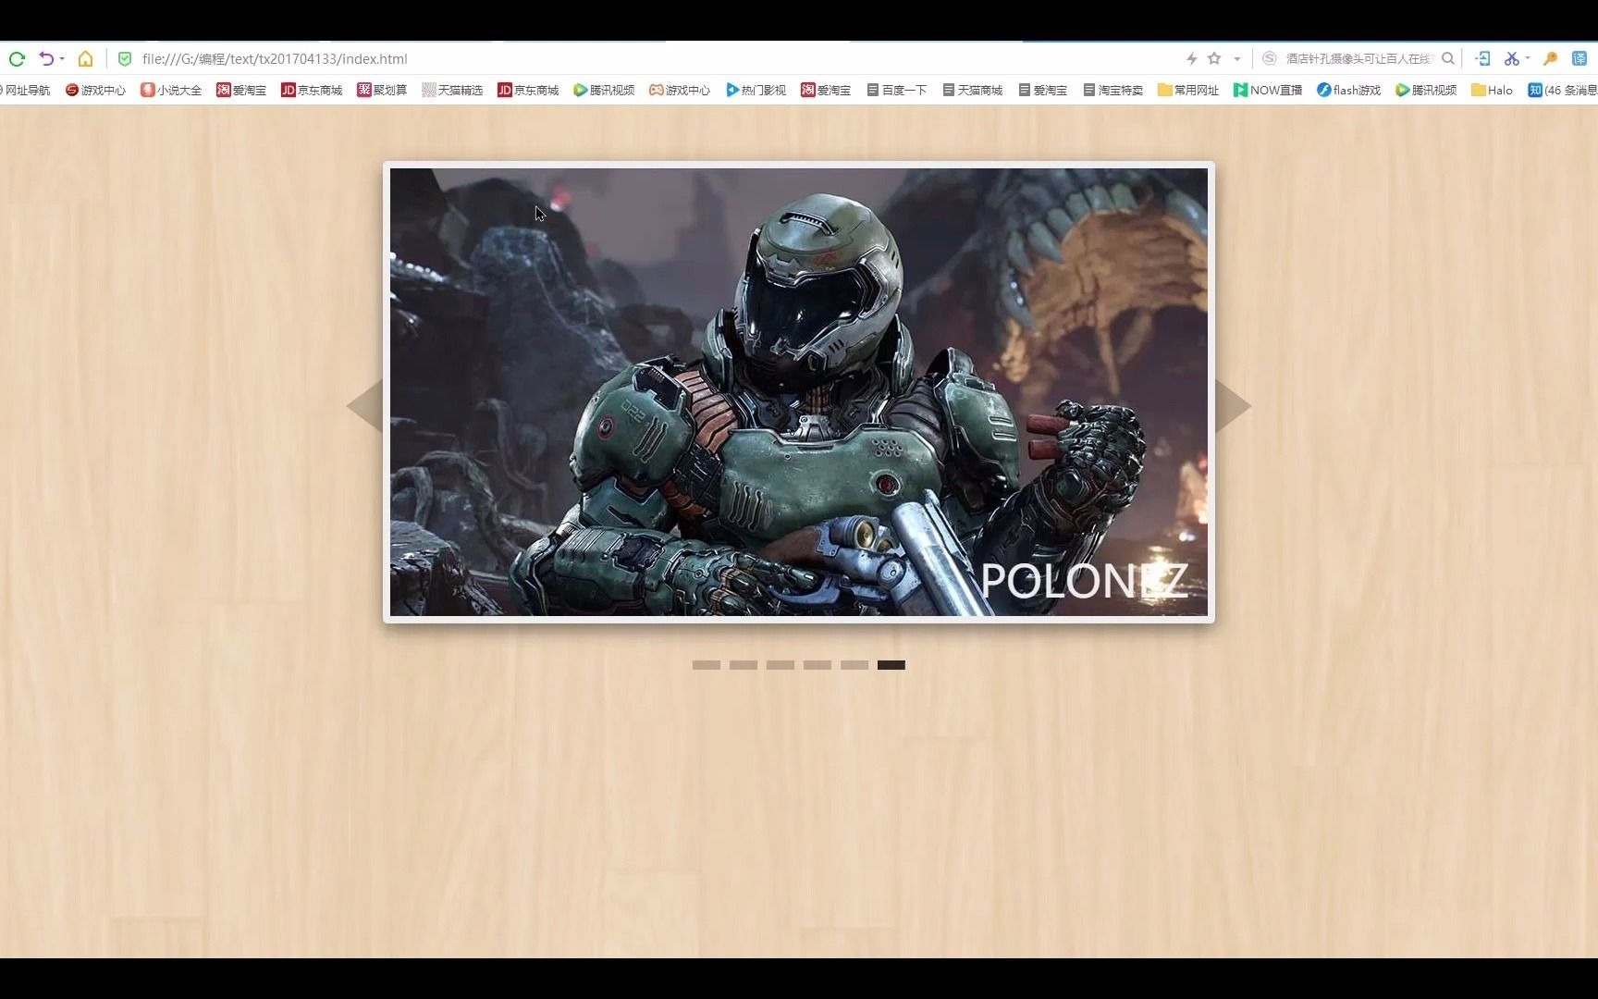
Task: Click the POLONEZ text on the slide
Action: coord(1084,581)
